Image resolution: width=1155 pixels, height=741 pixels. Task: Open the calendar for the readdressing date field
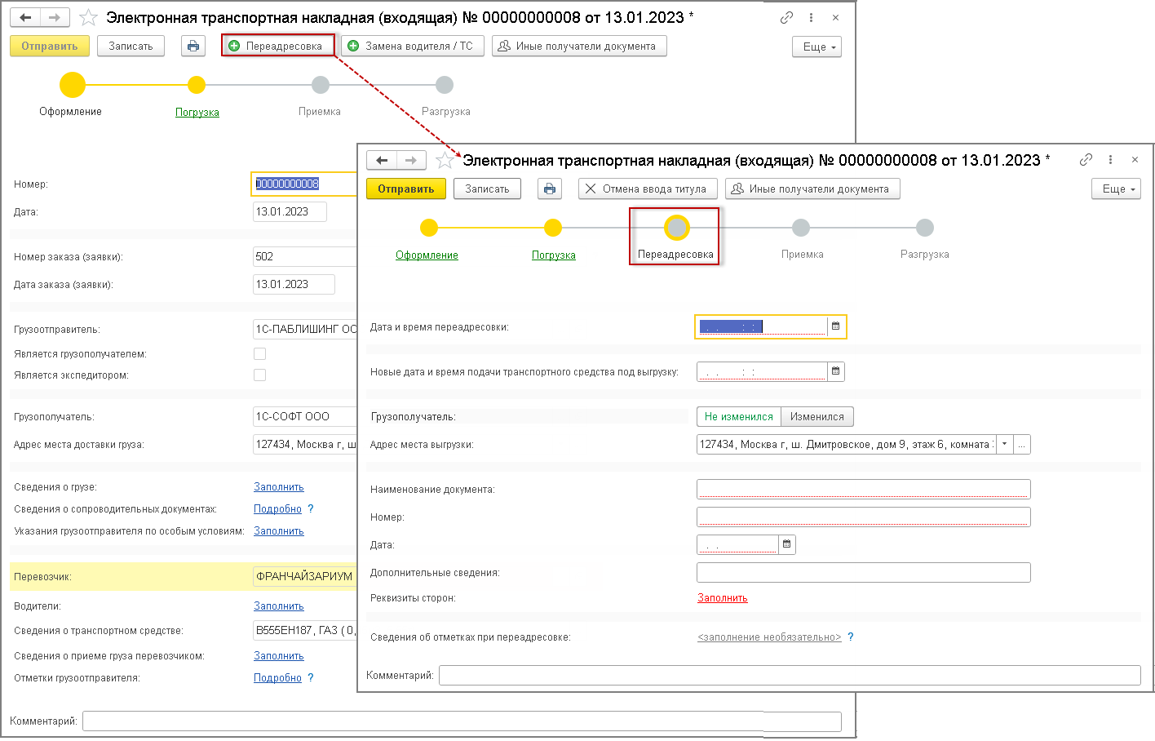835,326
